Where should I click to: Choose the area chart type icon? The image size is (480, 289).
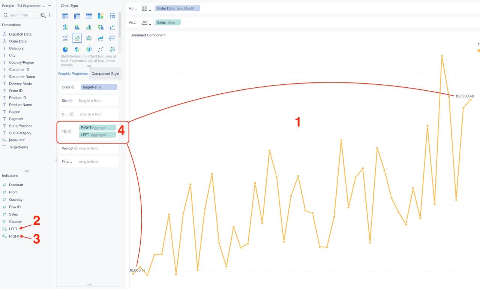[x=100, y=38]
